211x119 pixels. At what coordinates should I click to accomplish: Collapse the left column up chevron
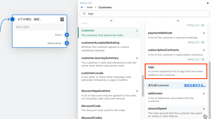(x=111, y=21)
